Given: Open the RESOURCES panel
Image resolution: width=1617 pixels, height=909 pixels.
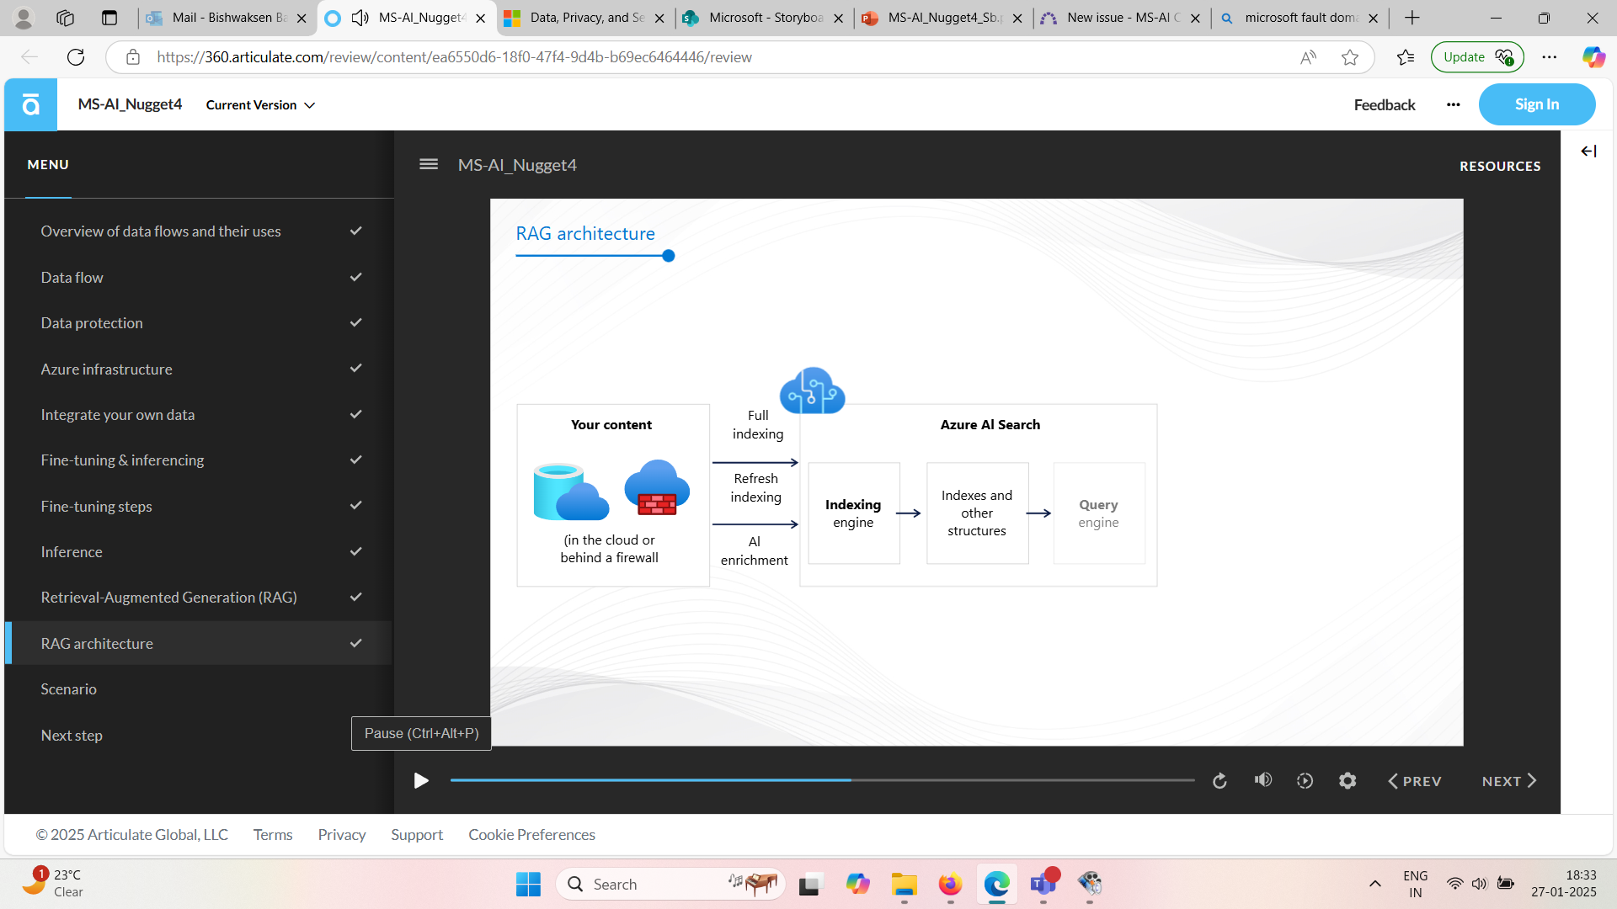Looking at the screenshot, I should 1500,167.
